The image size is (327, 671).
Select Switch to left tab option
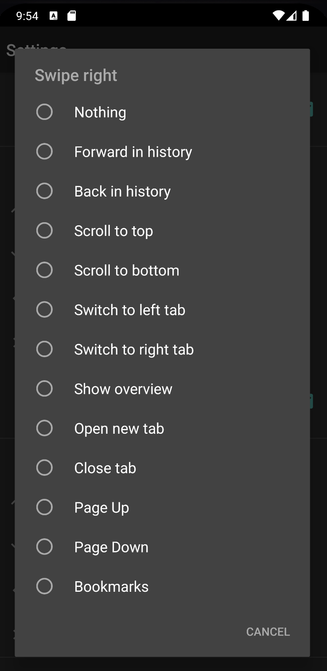[x=162, y=310]
